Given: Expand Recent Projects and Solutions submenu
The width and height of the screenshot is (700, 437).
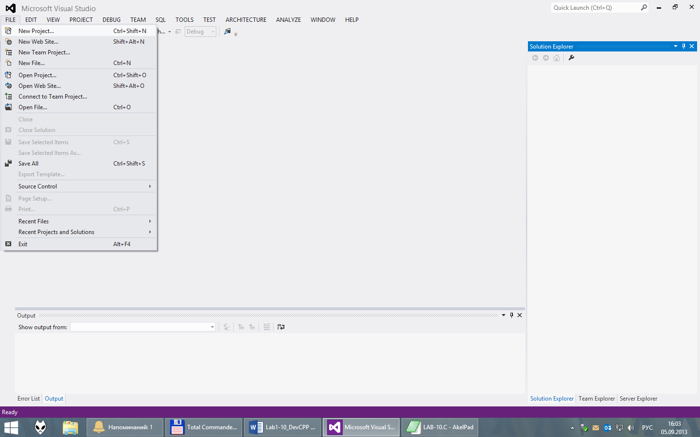Looking at the screenshot, I should click(150, 232).
